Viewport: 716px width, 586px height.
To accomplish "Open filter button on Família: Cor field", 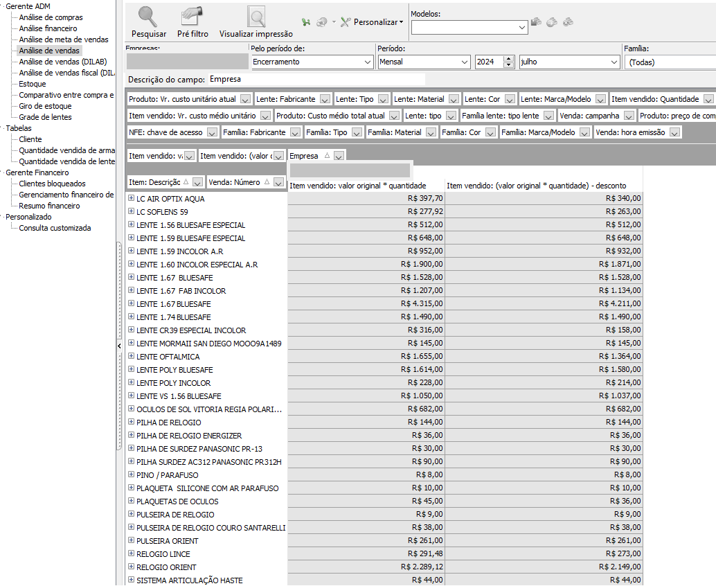I will (490, 132).
